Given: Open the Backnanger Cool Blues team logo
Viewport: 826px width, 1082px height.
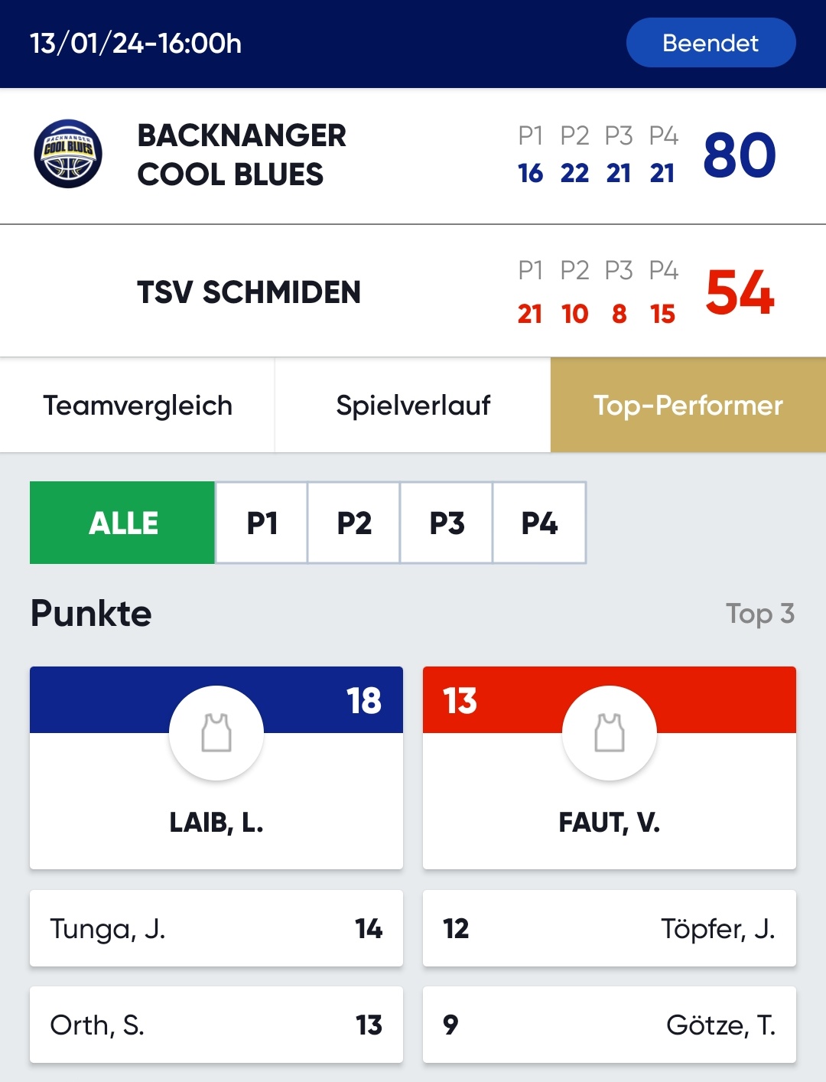Looking at the screenshot, I should click(68, 154).
